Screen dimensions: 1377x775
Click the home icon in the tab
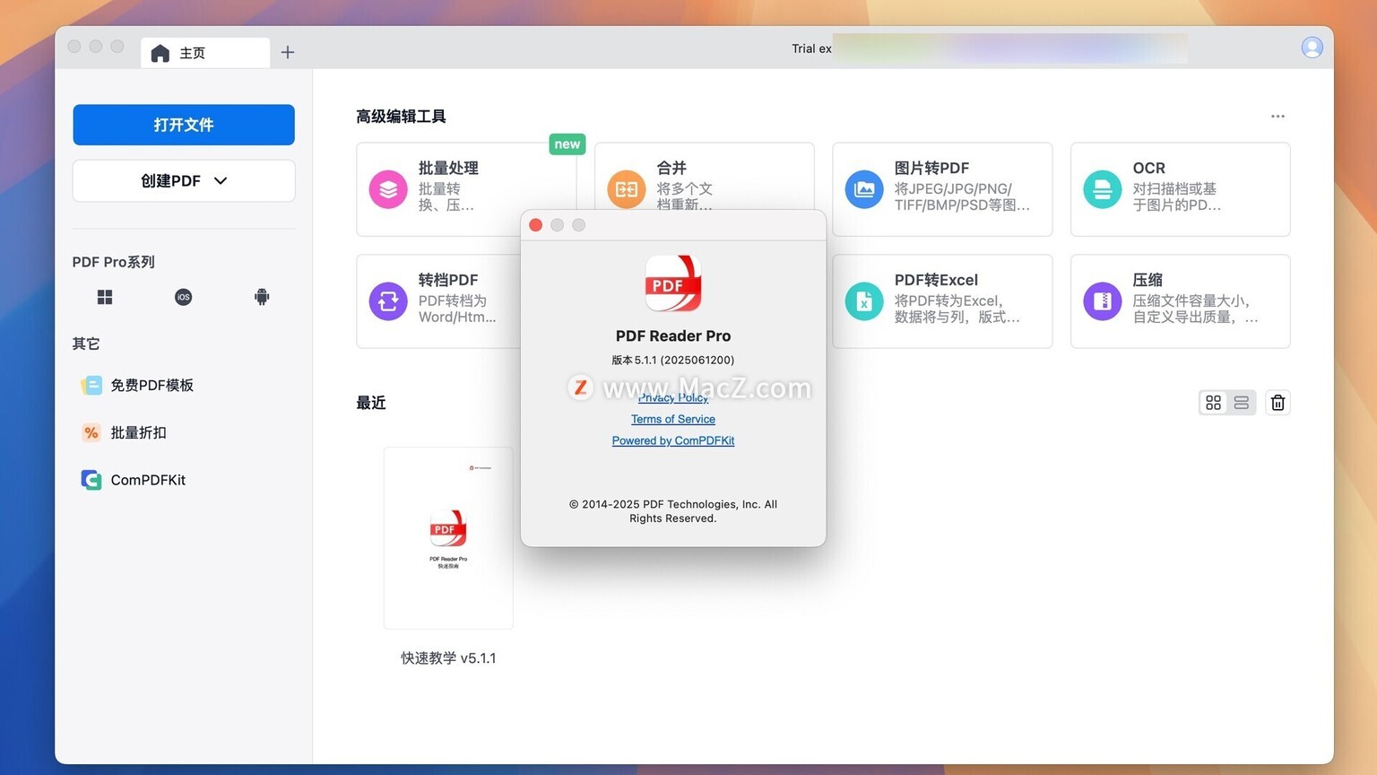[160, 53]
